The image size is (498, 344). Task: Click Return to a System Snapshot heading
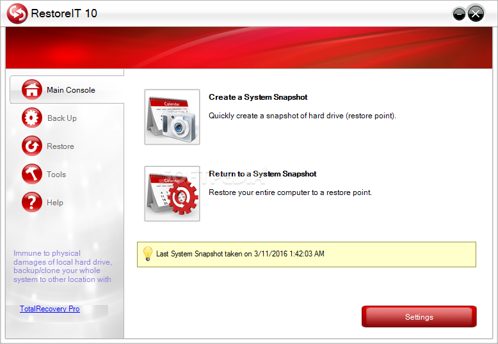coord(262,174)
